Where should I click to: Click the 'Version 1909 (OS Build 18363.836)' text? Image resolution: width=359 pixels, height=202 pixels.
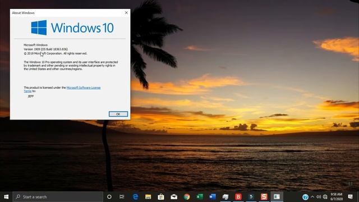click(x=46, y=49)
